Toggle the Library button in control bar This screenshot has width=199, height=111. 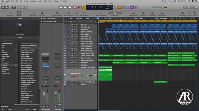pyautogui.click(x=3, y=7)
